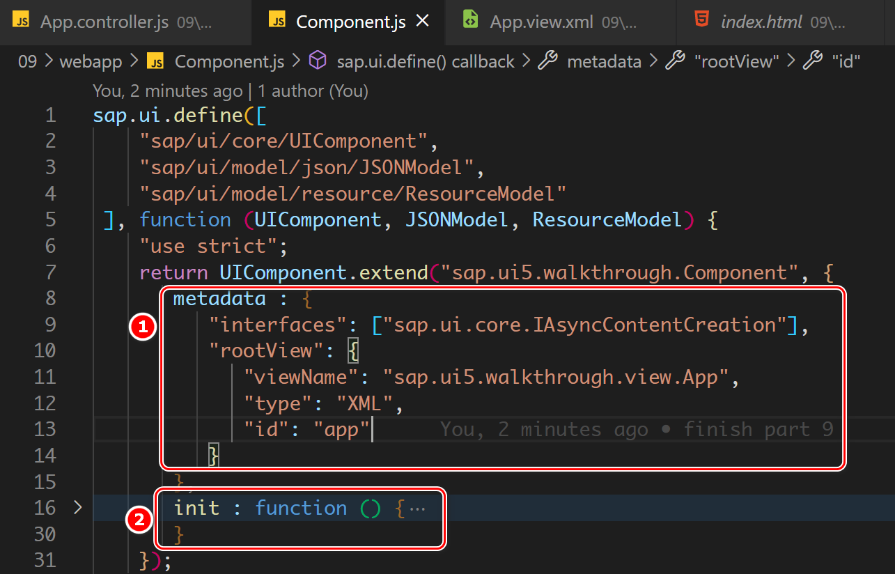Click line number 30 in the gutter

[x=45, y=534]
